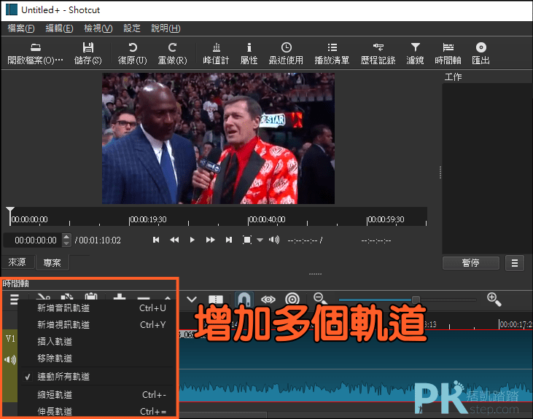Click the video preview frame
This screenshot has width=533, height=419.
(x=218, y=138)
